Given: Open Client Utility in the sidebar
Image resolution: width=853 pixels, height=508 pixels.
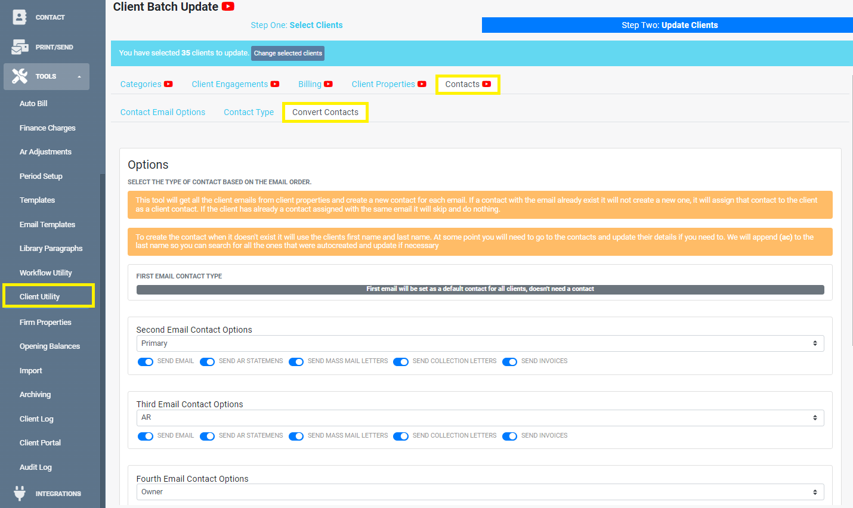Looking at the screenshot, I should (39, 296).
